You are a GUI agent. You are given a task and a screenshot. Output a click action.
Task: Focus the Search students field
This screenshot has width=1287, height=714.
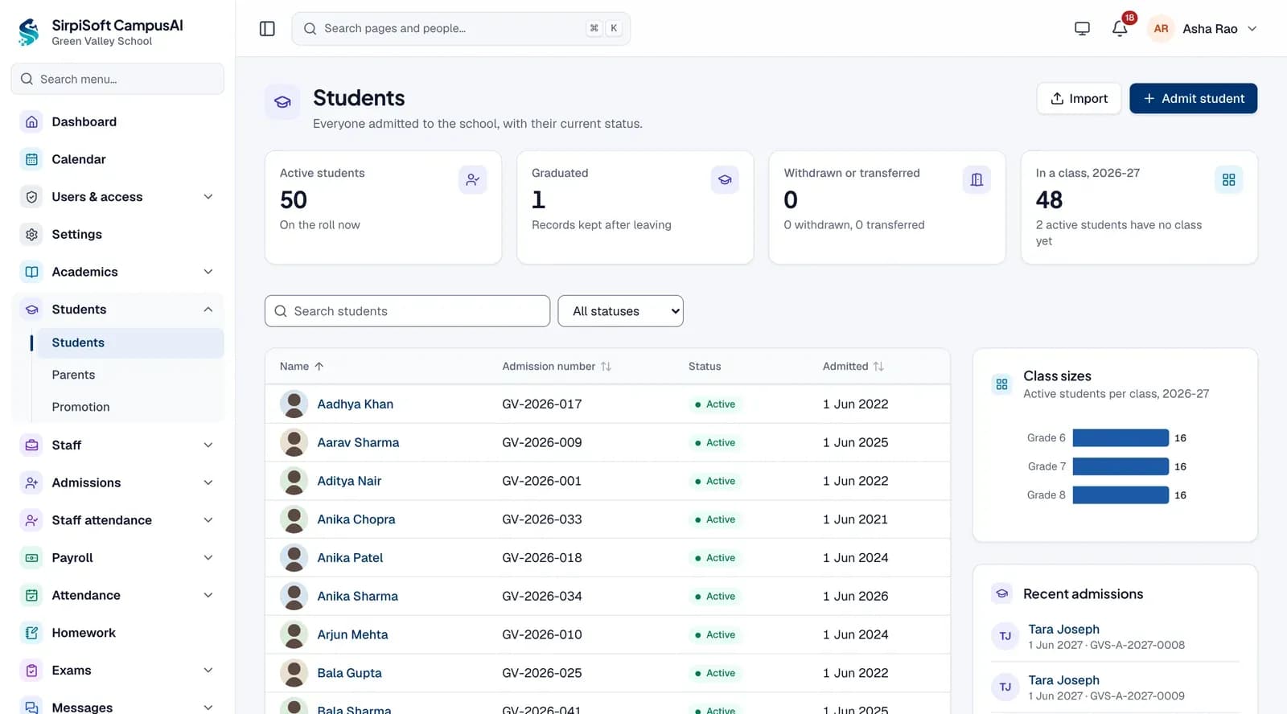(407, 311)
